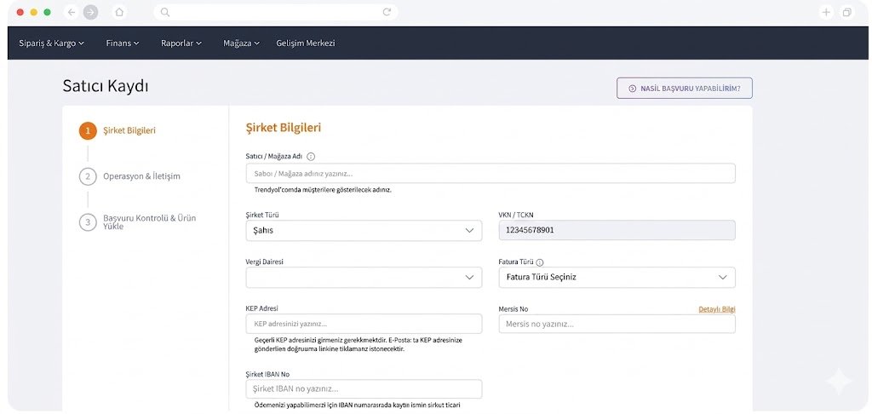Click the tab overview icon
This screenshot has width=872, height=414.
click(x=847, y=12)
